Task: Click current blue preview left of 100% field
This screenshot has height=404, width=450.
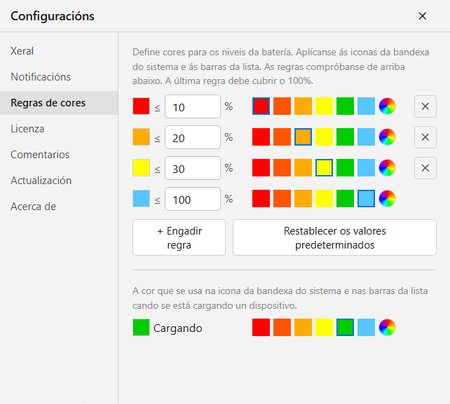Action: (141, 198)
